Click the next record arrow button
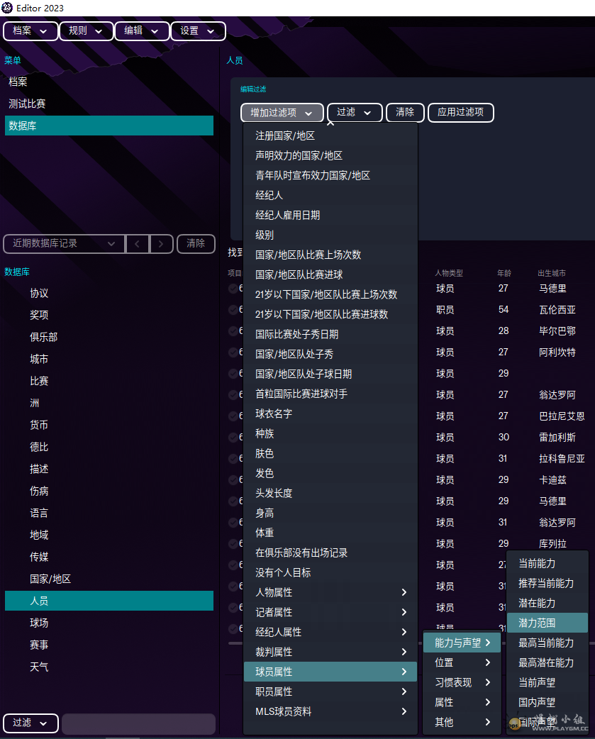Viewport: 595px width, 739px height. (162, 243)
